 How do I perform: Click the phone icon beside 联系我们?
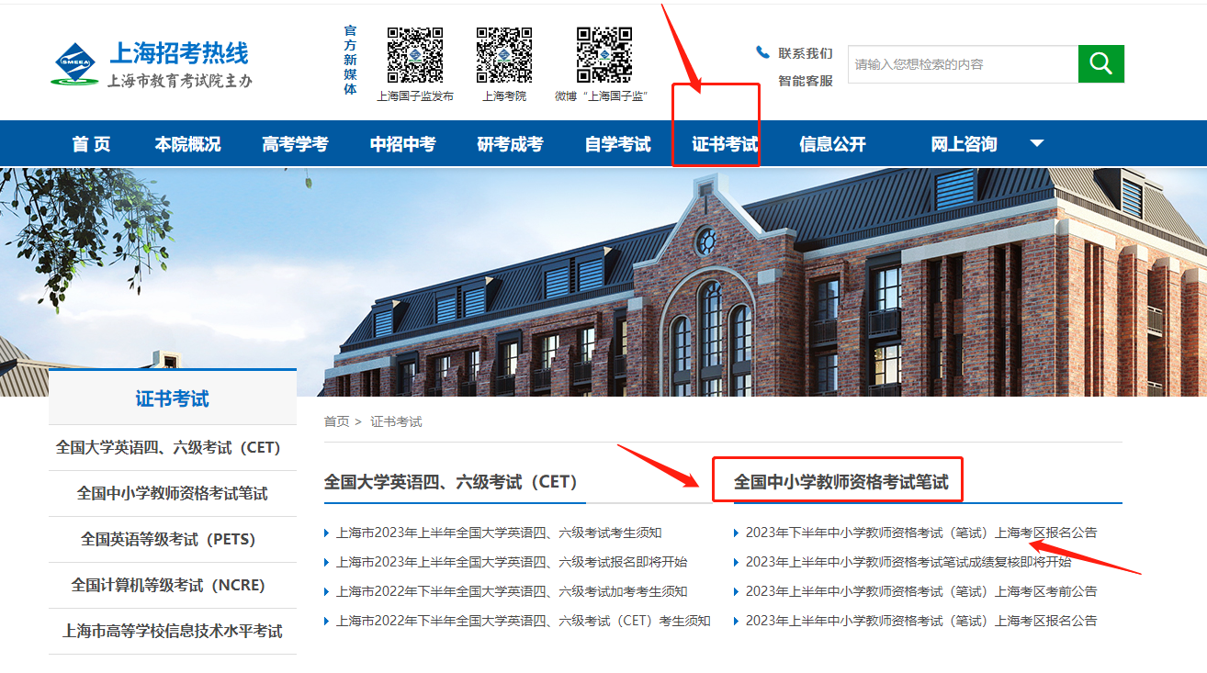(762, 53)
